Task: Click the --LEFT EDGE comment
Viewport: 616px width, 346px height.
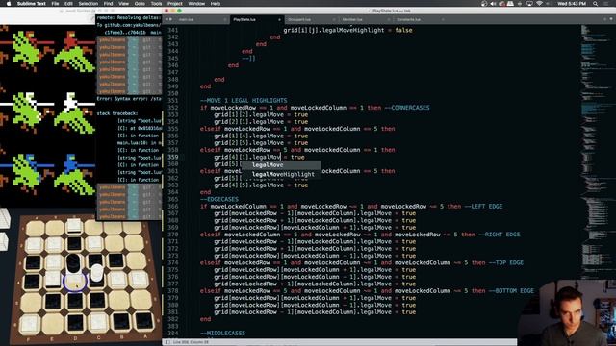Action: tap(483, 207)
